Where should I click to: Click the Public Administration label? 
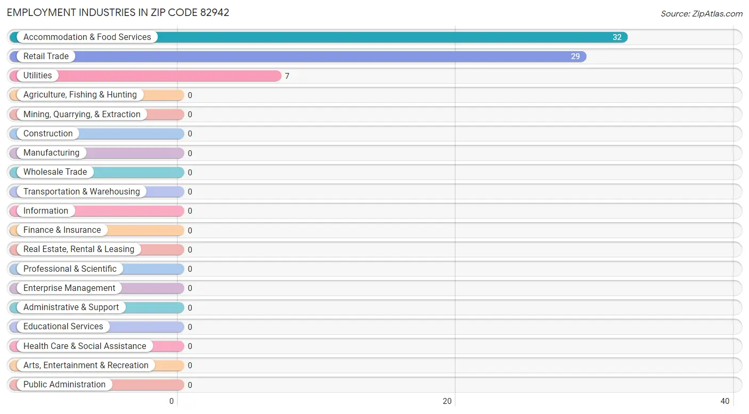pyautogui.click(x=64, y=385)
